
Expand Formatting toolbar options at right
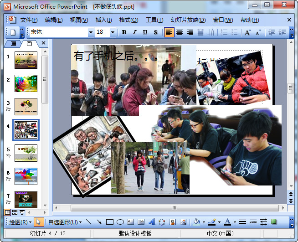coord(292,32)
